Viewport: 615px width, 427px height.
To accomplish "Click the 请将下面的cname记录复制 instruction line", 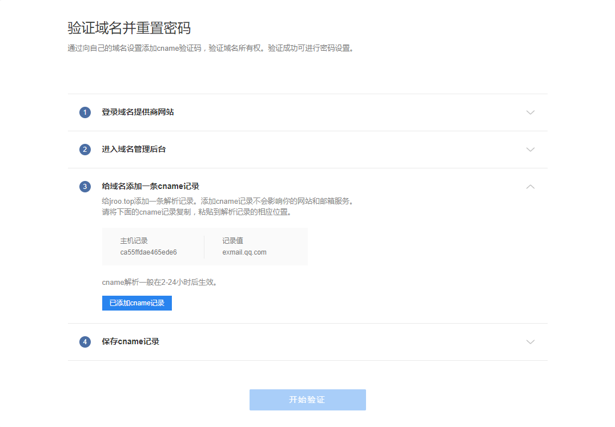I will click(x=197, y=212).
